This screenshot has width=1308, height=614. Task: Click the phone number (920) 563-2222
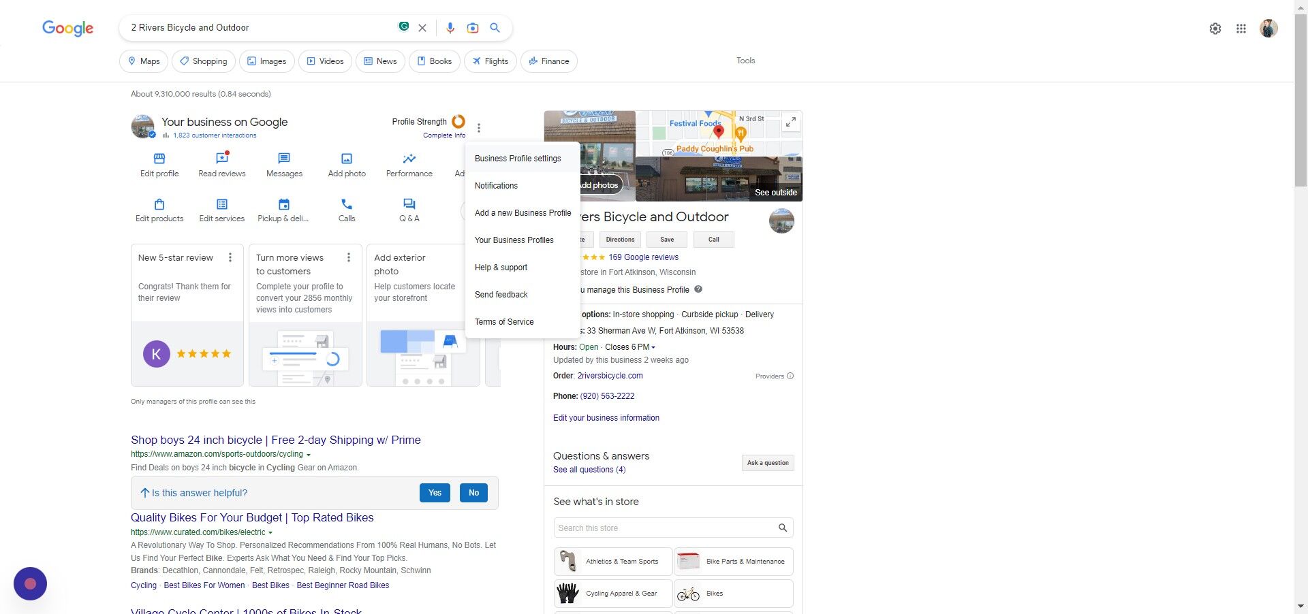607,396
